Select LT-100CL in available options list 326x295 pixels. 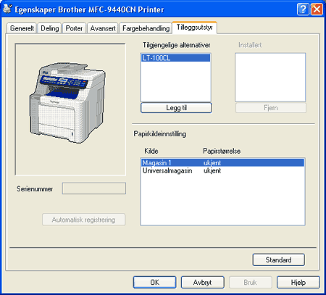[x=175, y=58]
